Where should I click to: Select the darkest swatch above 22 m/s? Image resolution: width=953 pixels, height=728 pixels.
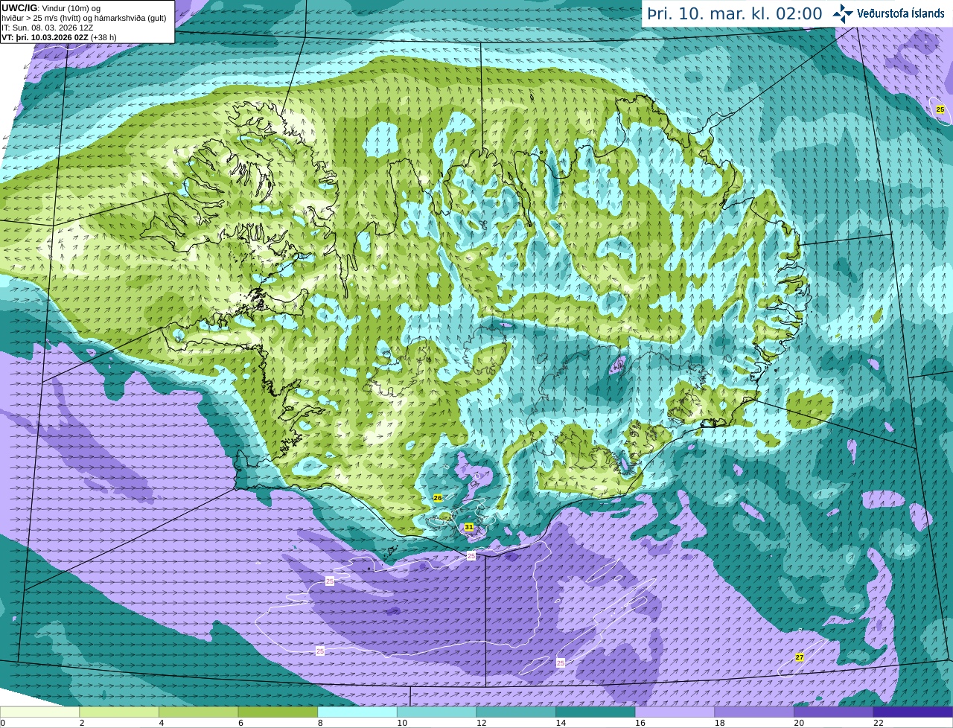coord(913,712)
